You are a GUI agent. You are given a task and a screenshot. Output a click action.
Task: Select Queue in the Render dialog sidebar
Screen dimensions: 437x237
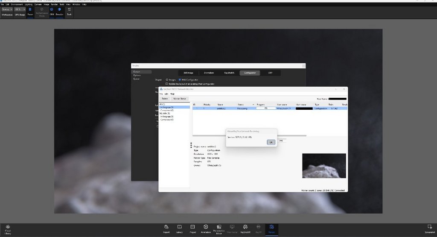tap(136, 79)
